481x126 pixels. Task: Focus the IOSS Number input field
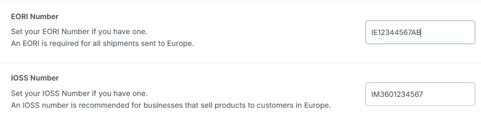pos(420,94)
